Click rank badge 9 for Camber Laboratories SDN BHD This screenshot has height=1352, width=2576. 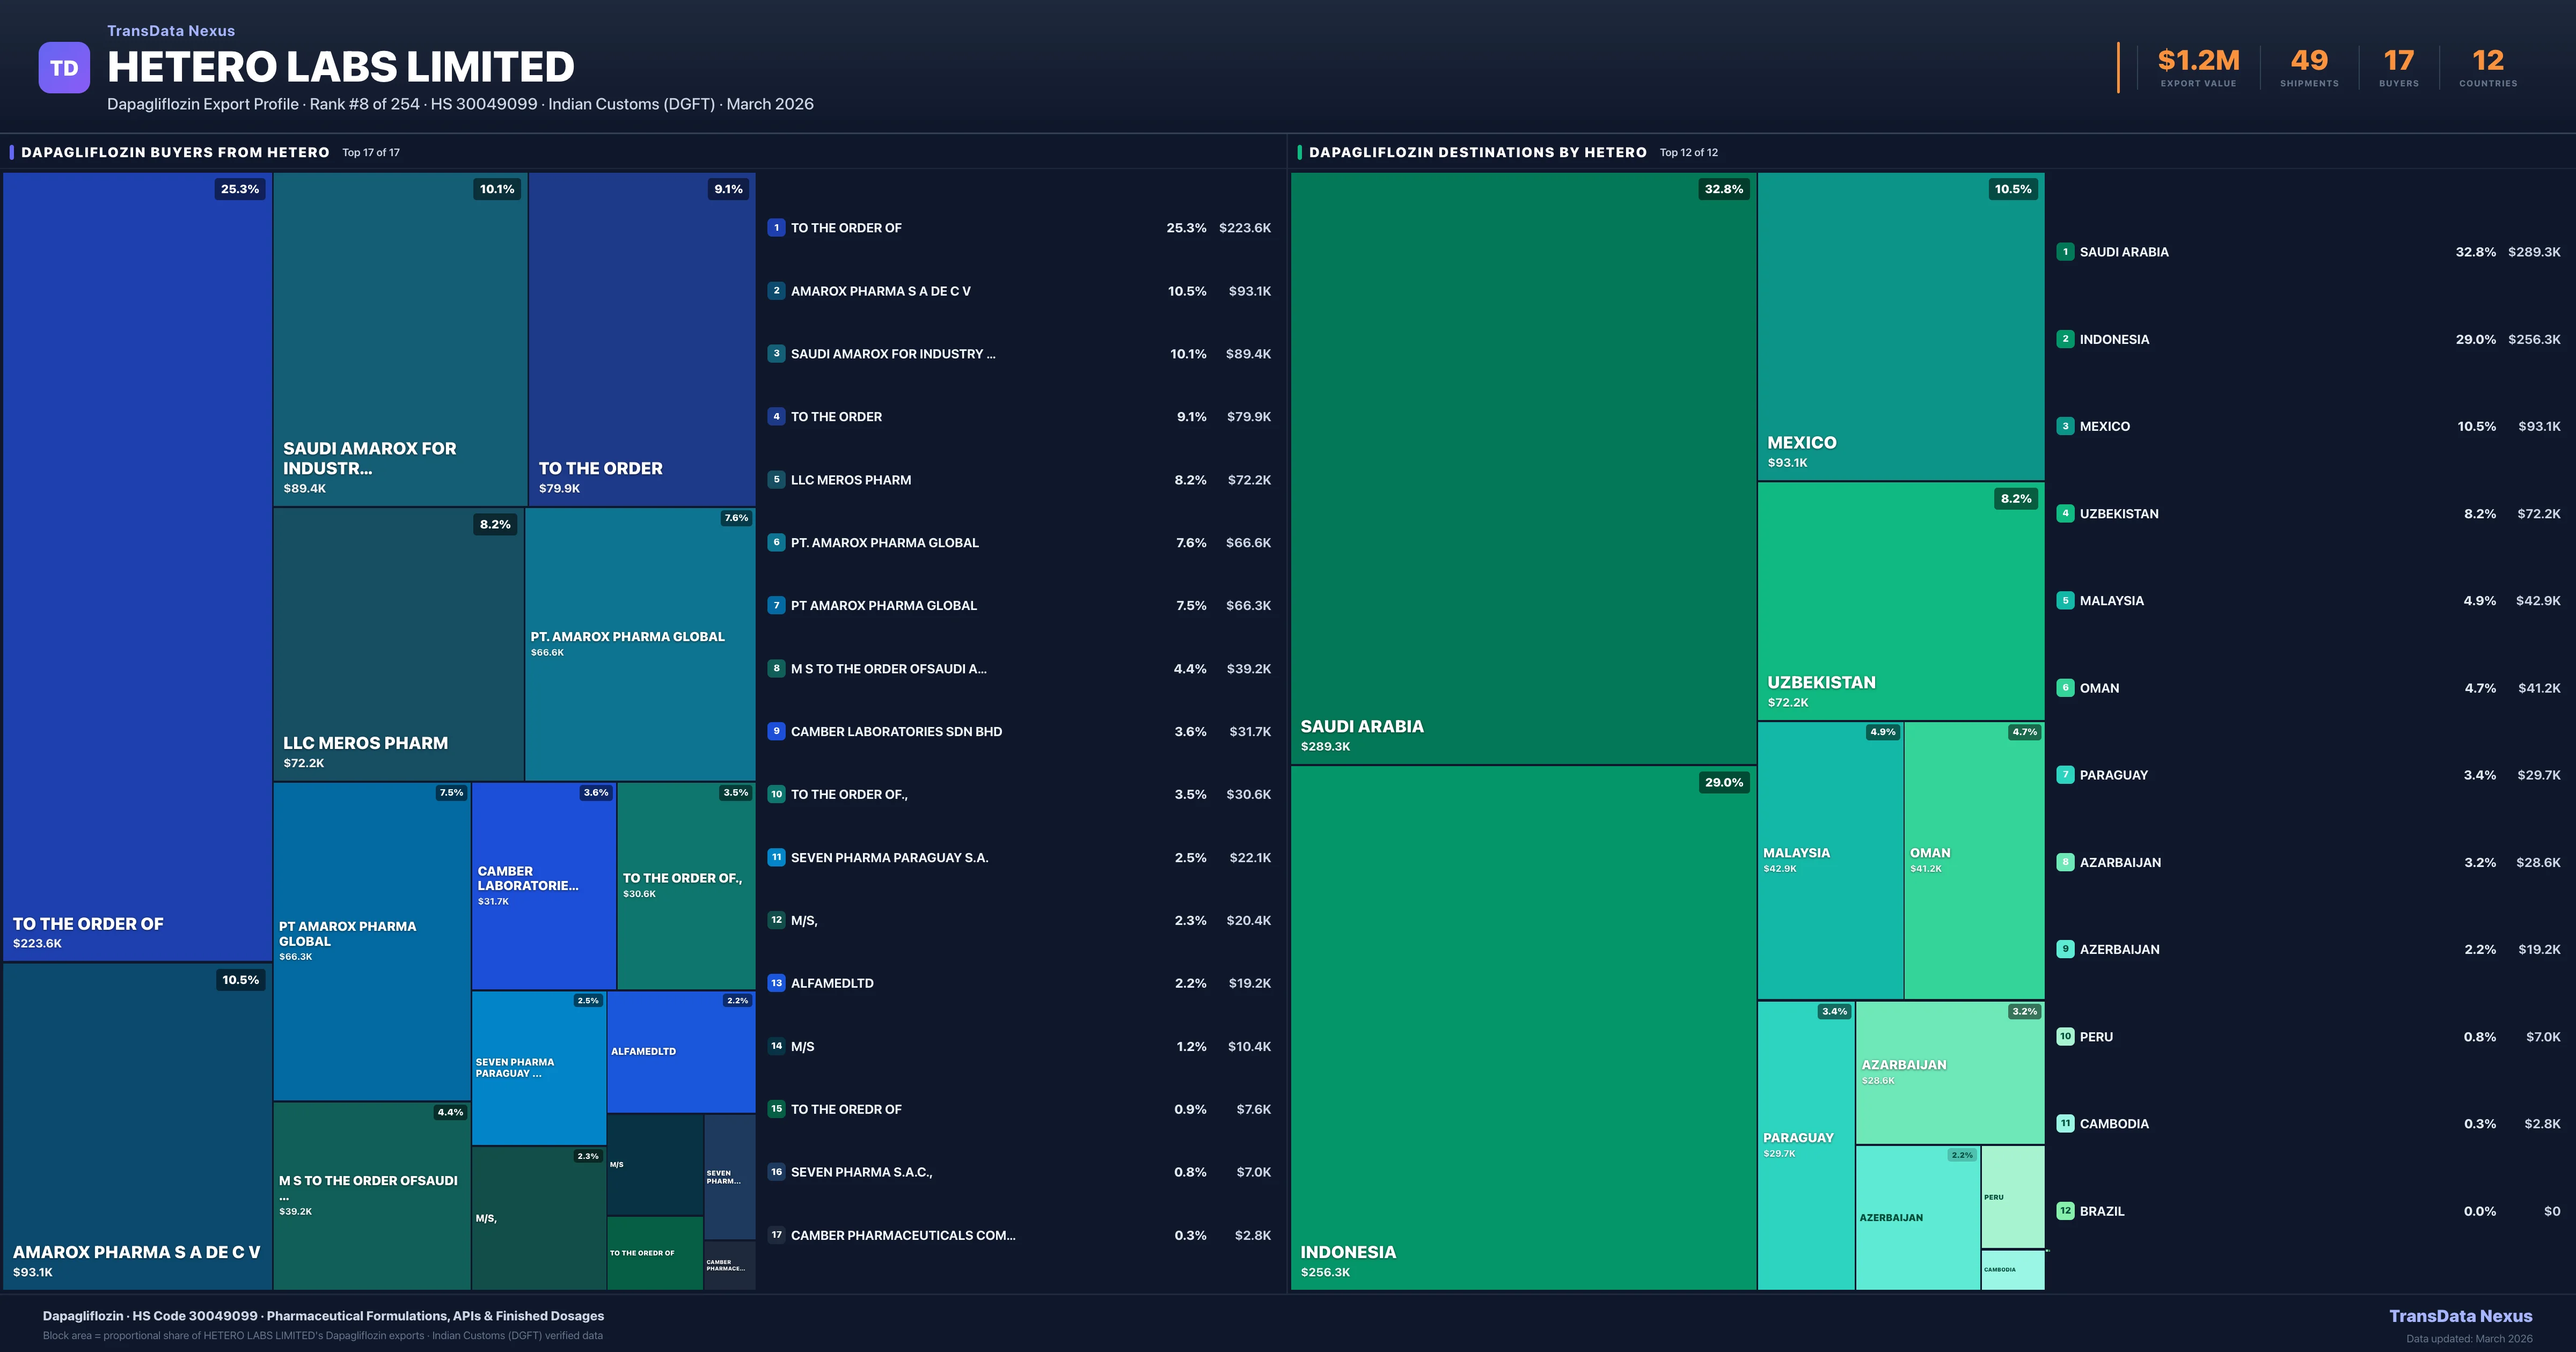coord(776,731)
